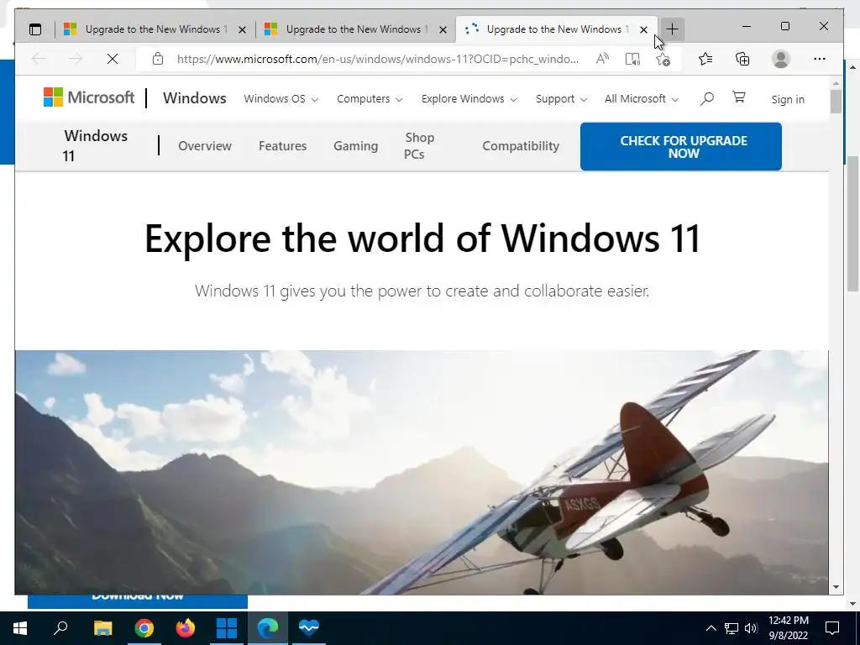Launch File Explorer from taskbar
The width and height of the screenshot is (860, 645).
click(102, 628)
